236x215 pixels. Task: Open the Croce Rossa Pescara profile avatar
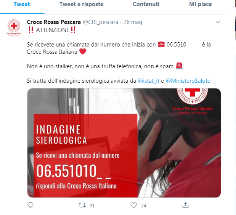(x=14, y=27)
